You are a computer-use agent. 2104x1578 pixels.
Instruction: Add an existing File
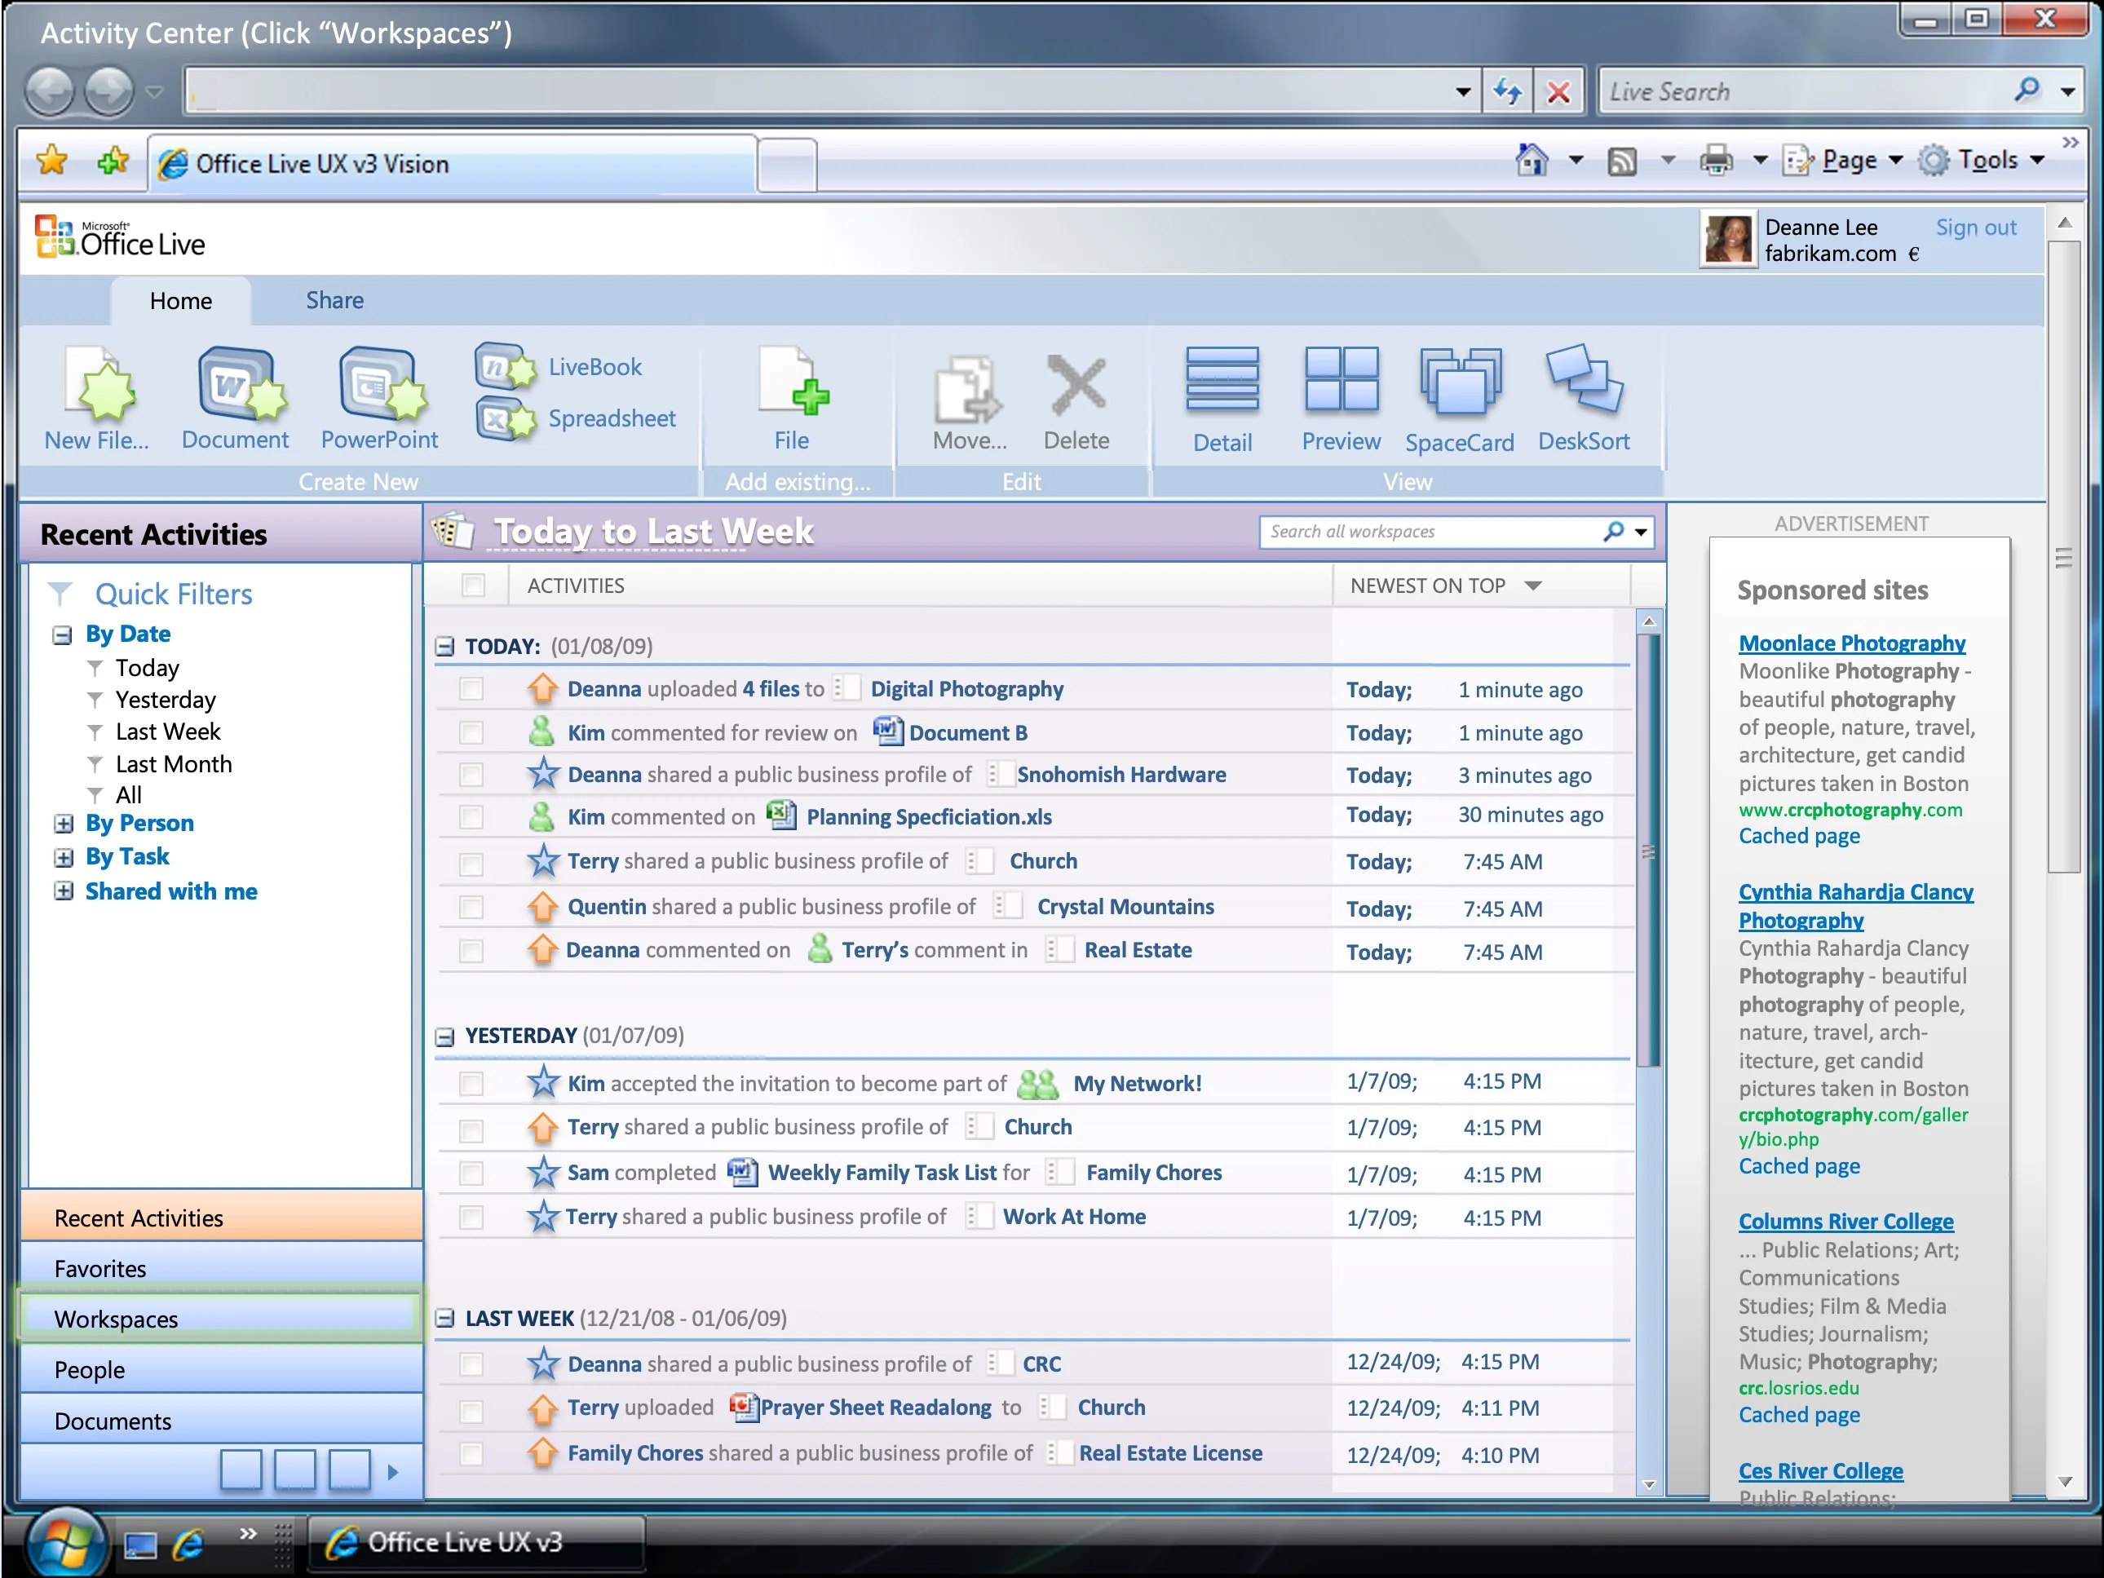pyautogui.click(x=793, y=383)
